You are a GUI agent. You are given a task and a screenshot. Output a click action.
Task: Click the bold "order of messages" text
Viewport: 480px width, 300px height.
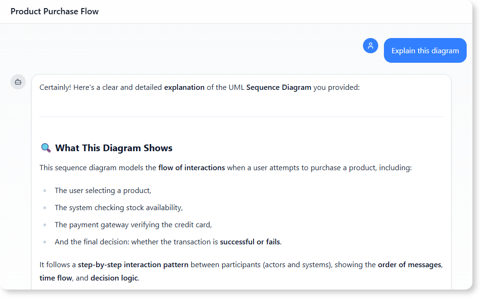pos(409,264)
